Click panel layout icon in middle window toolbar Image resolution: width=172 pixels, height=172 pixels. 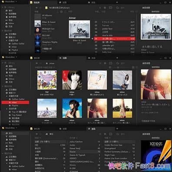pyautogui.click(x=111, y=63)
